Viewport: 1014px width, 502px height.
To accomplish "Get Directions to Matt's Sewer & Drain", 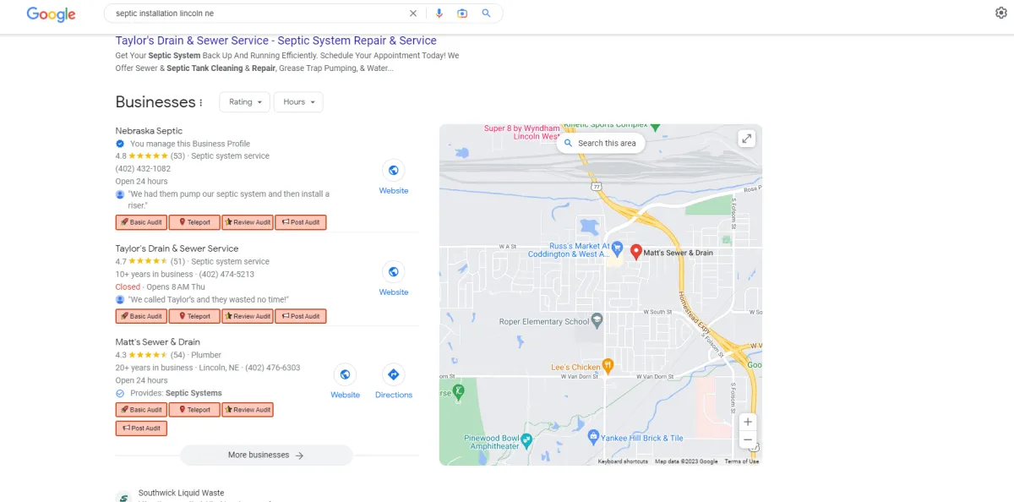I will (393, 374).
